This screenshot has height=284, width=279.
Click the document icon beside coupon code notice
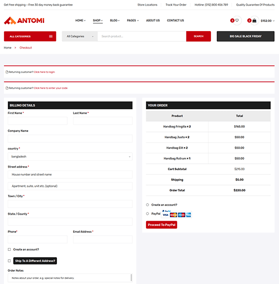[x=7, y=88]
